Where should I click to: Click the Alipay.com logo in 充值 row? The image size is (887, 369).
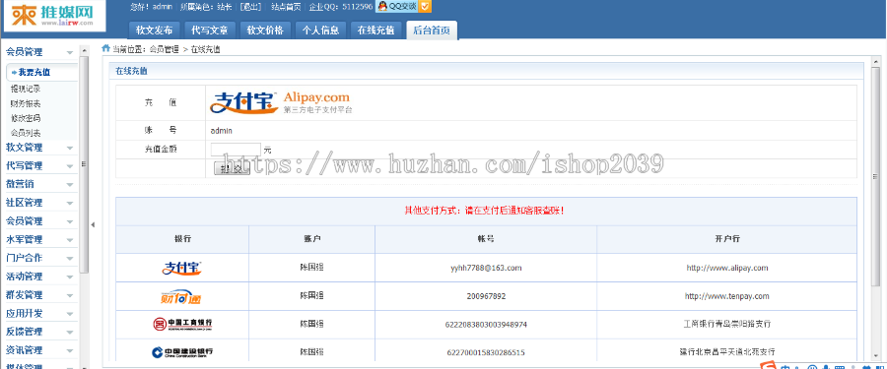[x=281, y=103]
